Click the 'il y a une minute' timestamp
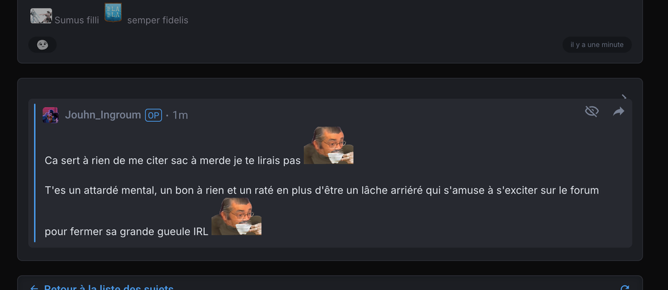This screenshot has height=290, width=668. click(x=597, y=45)
